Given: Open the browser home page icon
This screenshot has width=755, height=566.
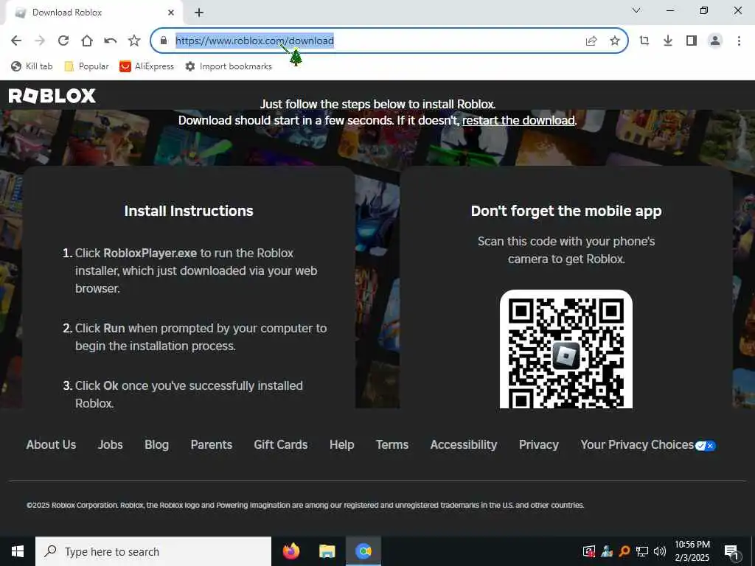Looking at the screenshot, I should [87, 41].
